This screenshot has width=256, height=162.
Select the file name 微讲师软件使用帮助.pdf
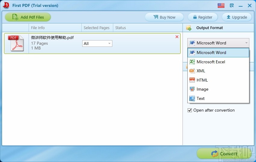click(x=52, y=37)
